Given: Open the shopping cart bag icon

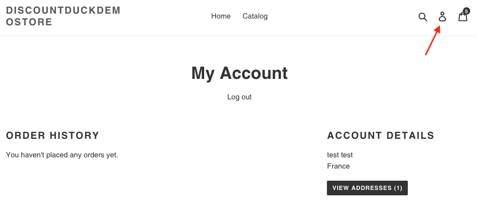Looking at the screenshot, I should coord(462,18).
